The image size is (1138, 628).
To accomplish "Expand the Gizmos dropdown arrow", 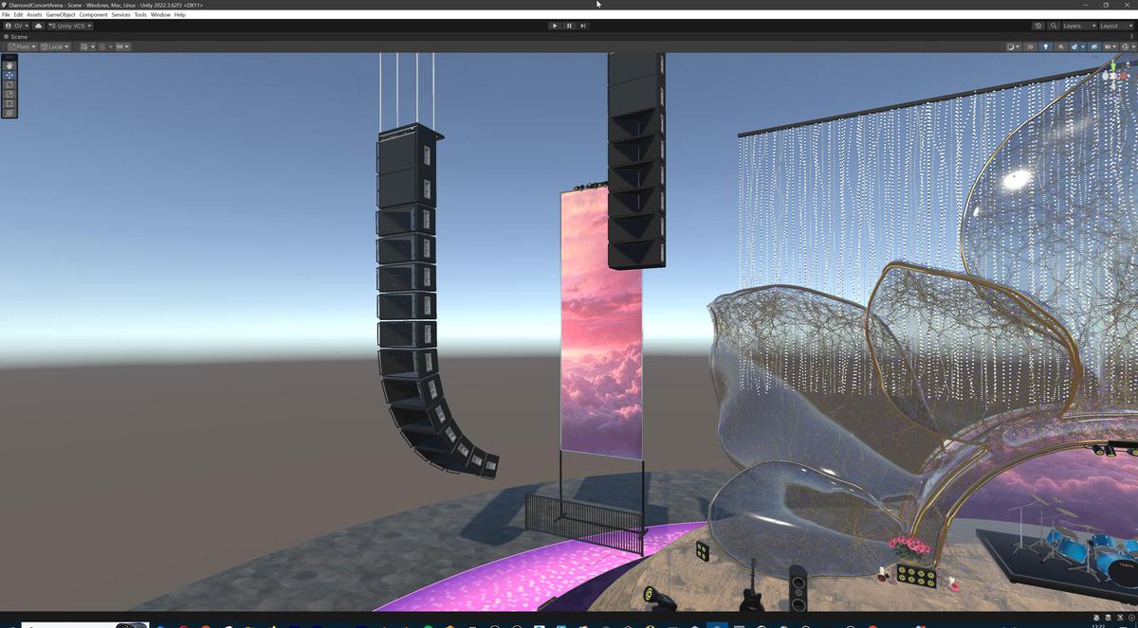I will [1133, 46].
